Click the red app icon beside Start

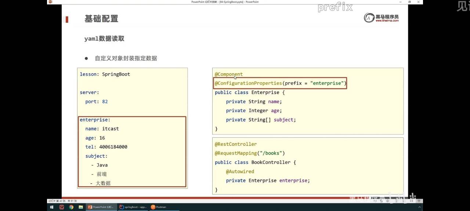click(x=62, y=207)
